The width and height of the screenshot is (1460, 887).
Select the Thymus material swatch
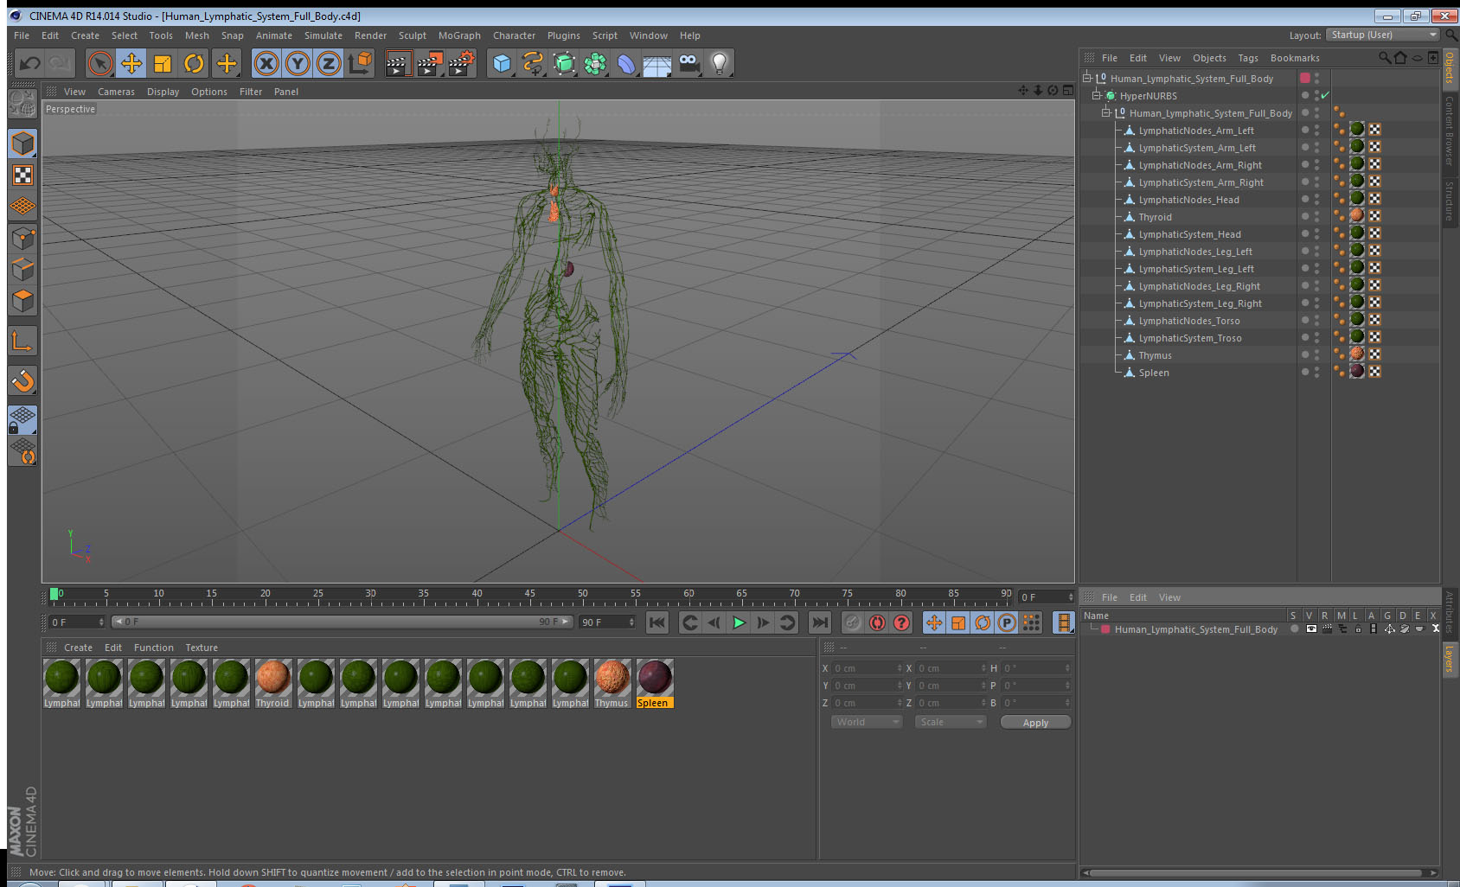click(x=612, y=683)
